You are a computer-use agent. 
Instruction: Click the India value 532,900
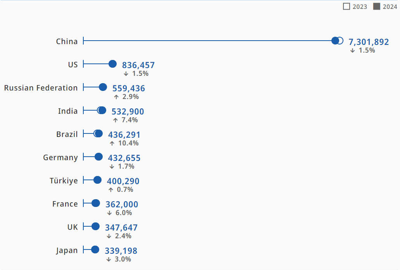[x=128, y=111]
